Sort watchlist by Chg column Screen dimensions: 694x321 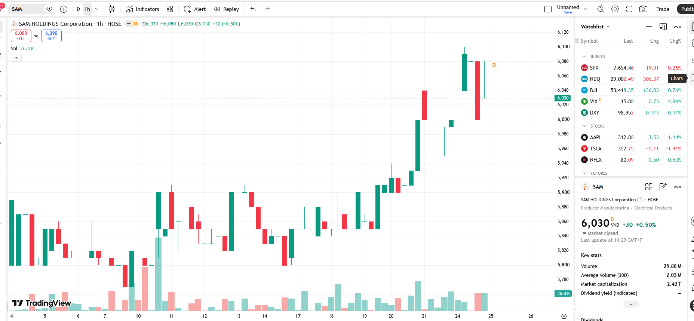click(x=654, y=41)
